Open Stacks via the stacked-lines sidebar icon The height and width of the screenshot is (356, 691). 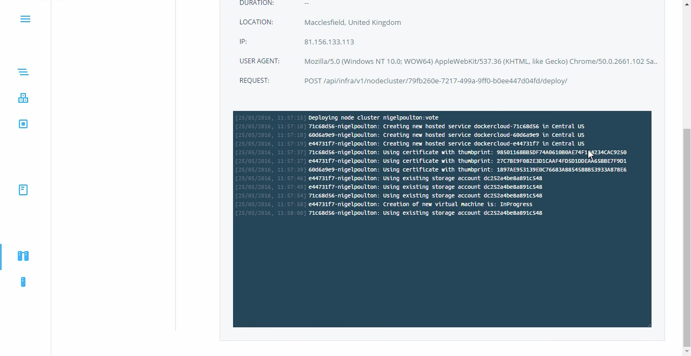pos(23,72)
